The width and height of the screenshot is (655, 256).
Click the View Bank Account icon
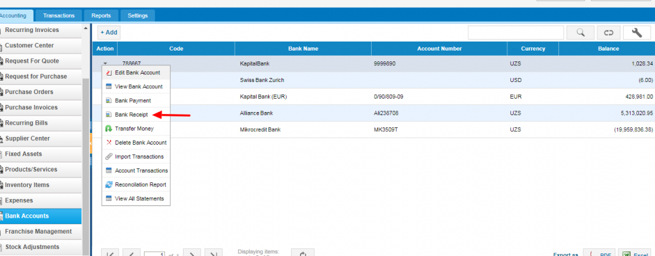[109, 86]
